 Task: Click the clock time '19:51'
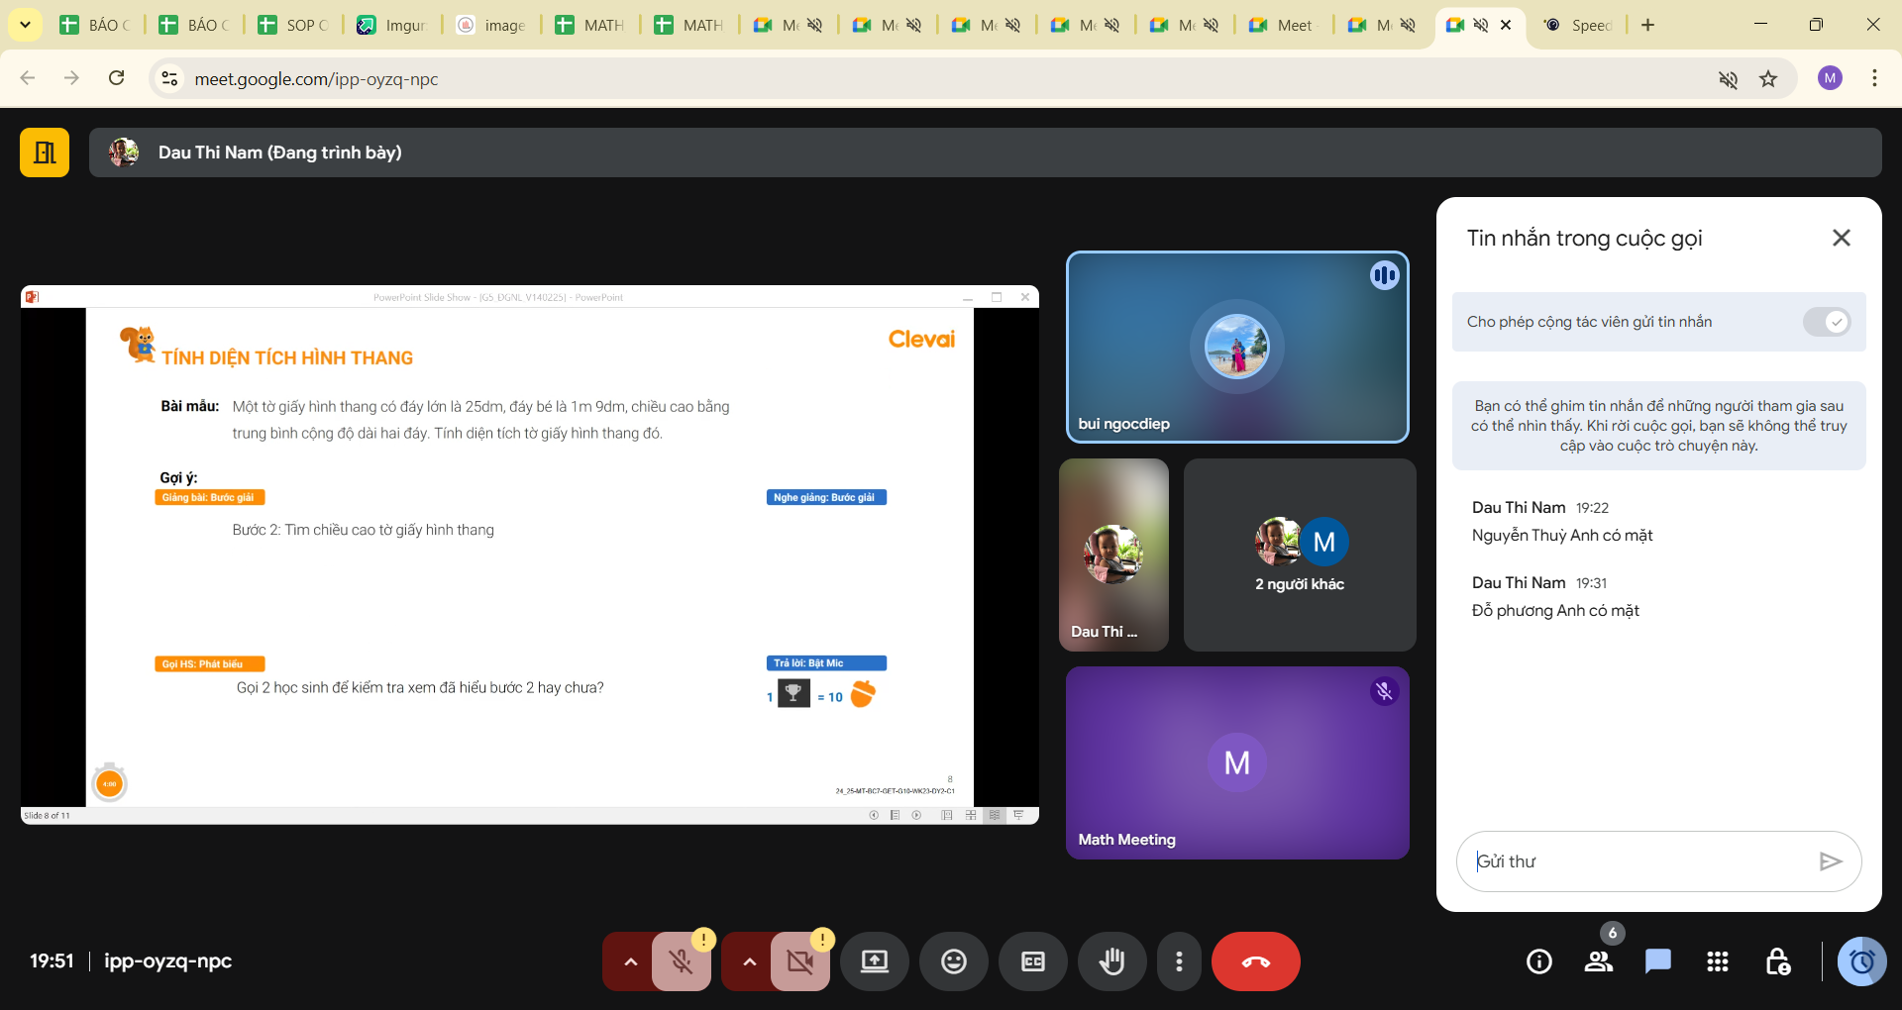pyautogui.click(x=52, y=960)
